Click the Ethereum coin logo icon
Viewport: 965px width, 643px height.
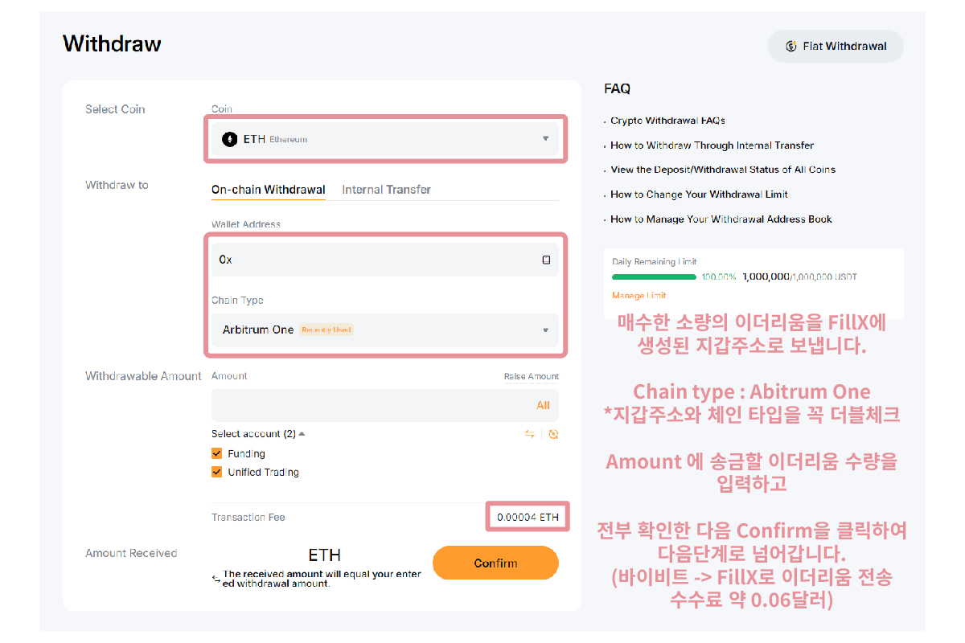(x=229, y=139)
